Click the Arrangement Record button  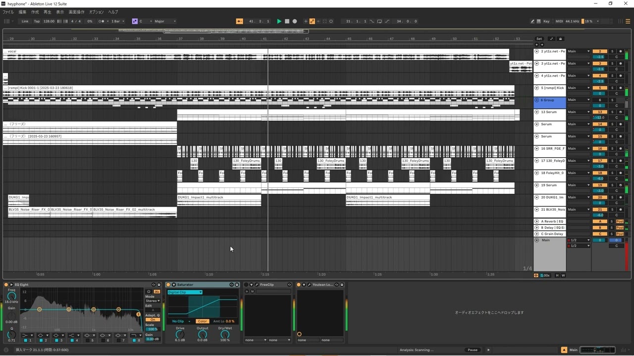tap(295, 21)
